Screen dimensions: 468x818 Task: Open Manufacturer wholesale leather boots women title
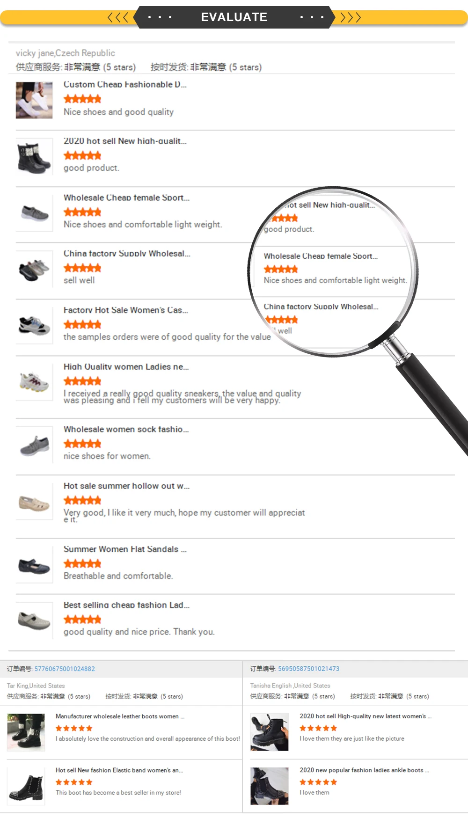(120, 716)
